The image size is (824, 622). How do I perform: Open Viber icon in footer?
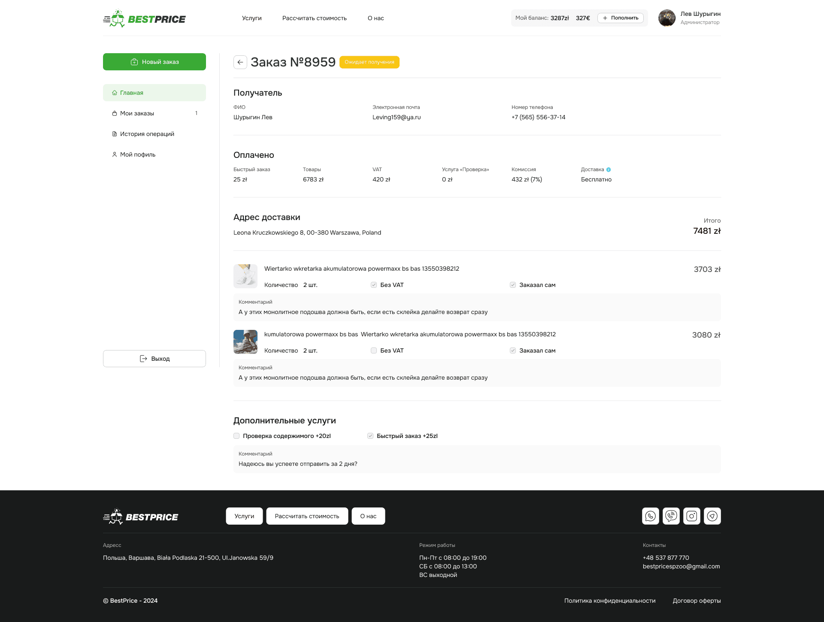pos(671,516)
